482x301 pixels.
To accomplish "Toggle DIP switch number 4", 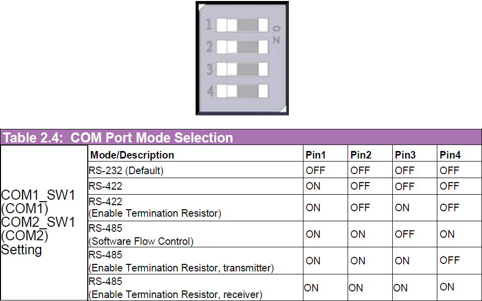I will tap(243, 91).
